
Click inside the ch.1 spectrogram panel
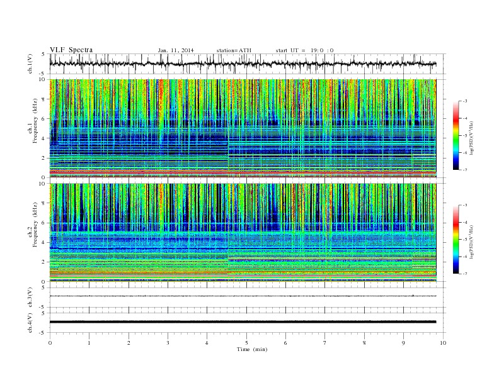(243, 128)
